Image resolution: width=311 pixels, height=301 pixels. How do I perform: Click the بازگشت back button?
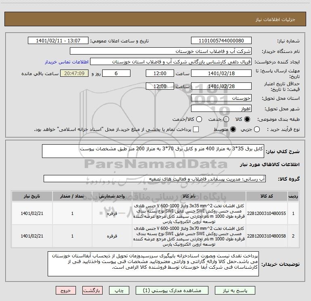tap(92, 290)
